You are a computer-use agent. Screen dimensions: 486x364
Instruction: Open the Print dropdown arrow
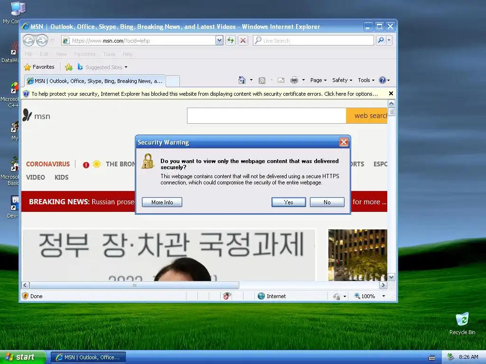point(303,80)
